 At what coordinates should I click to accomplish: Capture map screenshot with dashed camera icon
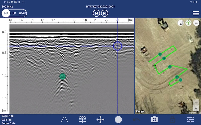click(180, 23)
